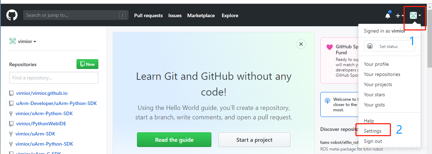This screenshot has width=432, height=154.
Task: Open Issues in top nav
Action: [x=175, y=15]
